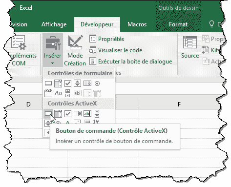The image size is (231, 187).
Task: Click the greyed-out Combo Drop-Down Edit icon
Action: click(97, 94)
